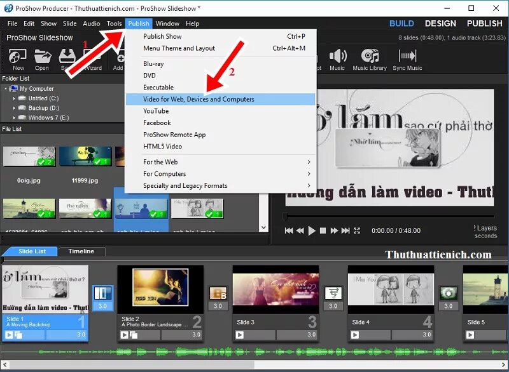The height and width of the screenshot is (372, 509).
Task: Choose Menu Theme and Layout
Action: tap(220, 48)
